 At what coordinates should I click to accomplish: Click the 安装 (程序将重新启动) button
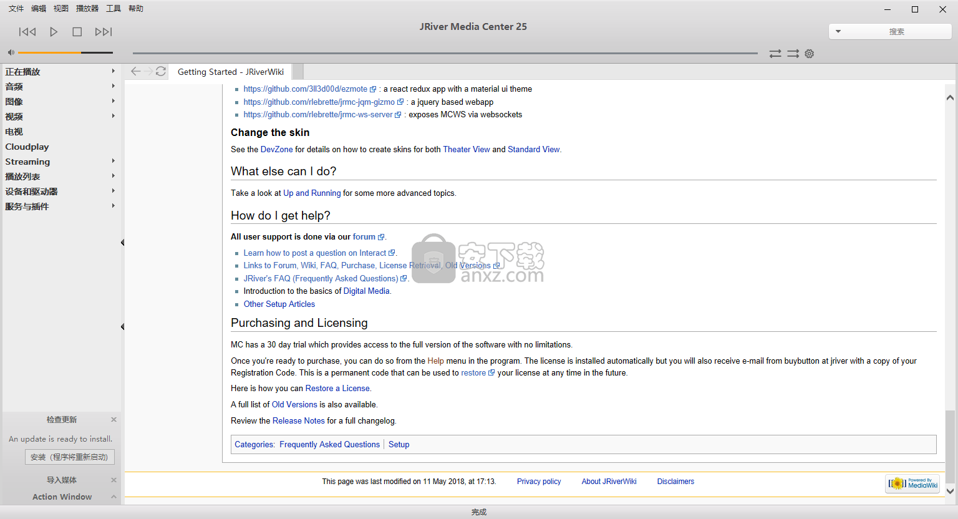tap(69, 457)
